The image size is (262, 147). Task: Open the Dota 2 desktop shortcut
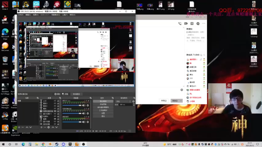[5, 5]
